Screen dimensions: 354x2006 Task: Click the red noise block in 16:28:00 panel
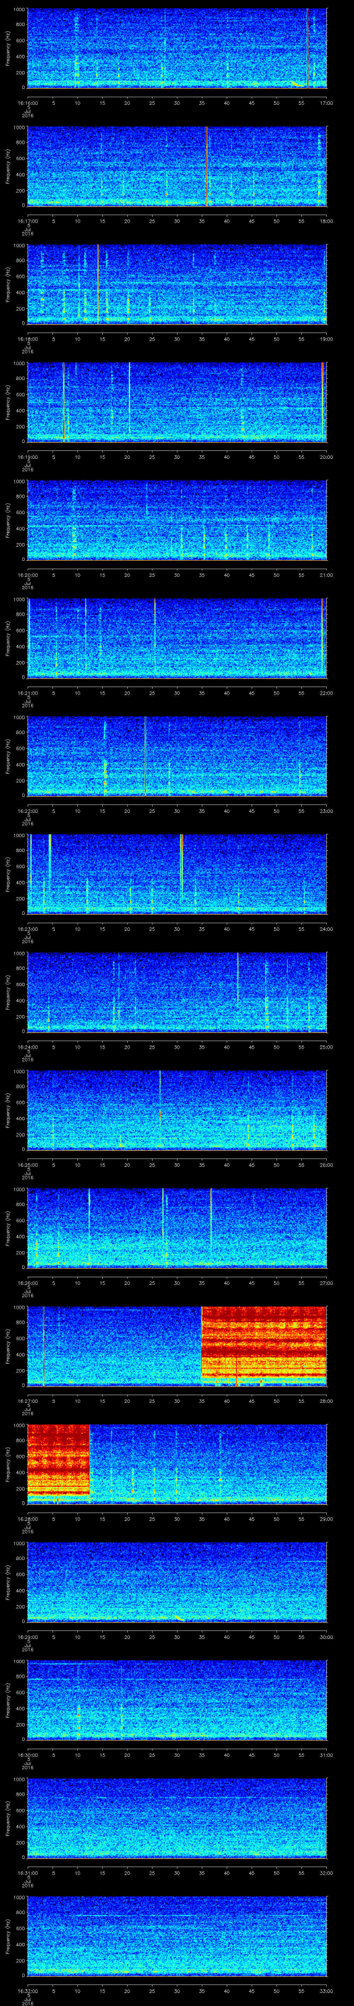[58, 1460]
